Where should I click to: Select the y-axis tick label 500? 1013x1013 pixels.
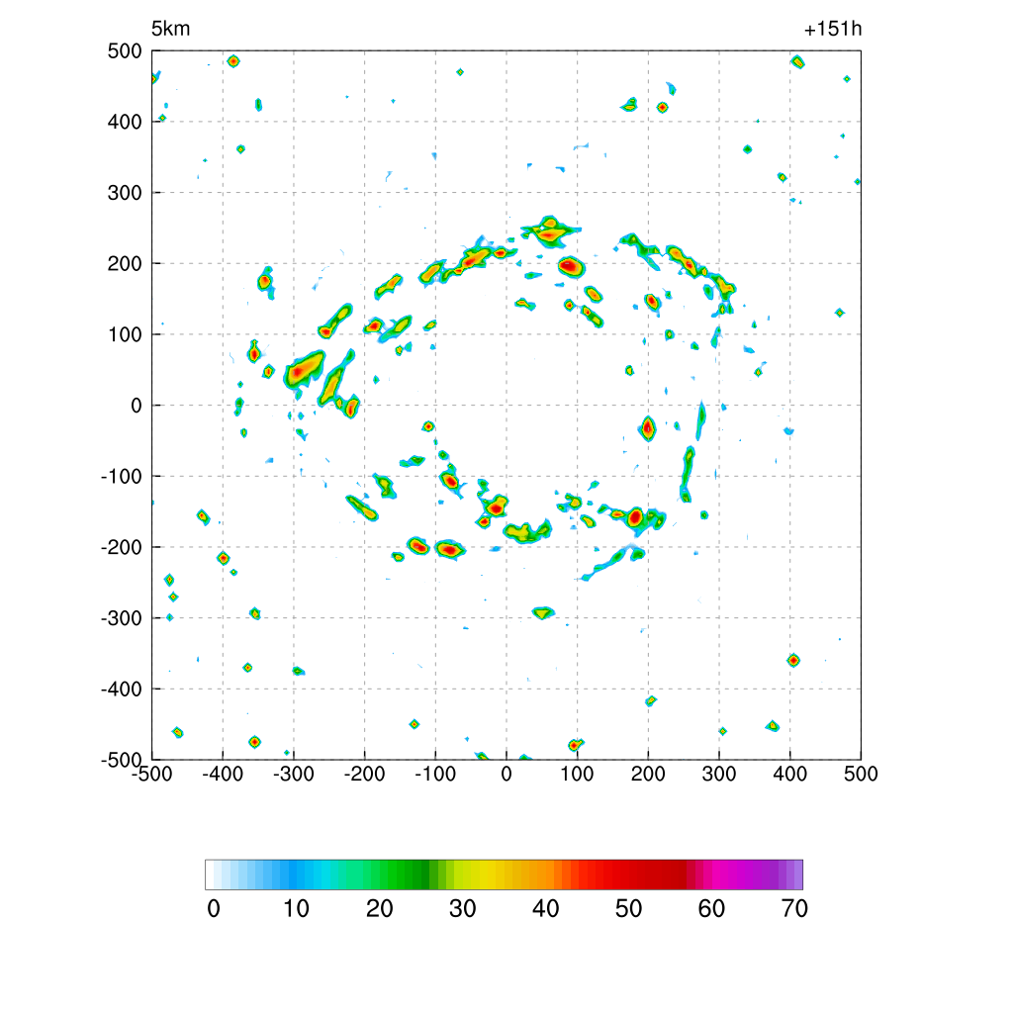click(125, 51)
